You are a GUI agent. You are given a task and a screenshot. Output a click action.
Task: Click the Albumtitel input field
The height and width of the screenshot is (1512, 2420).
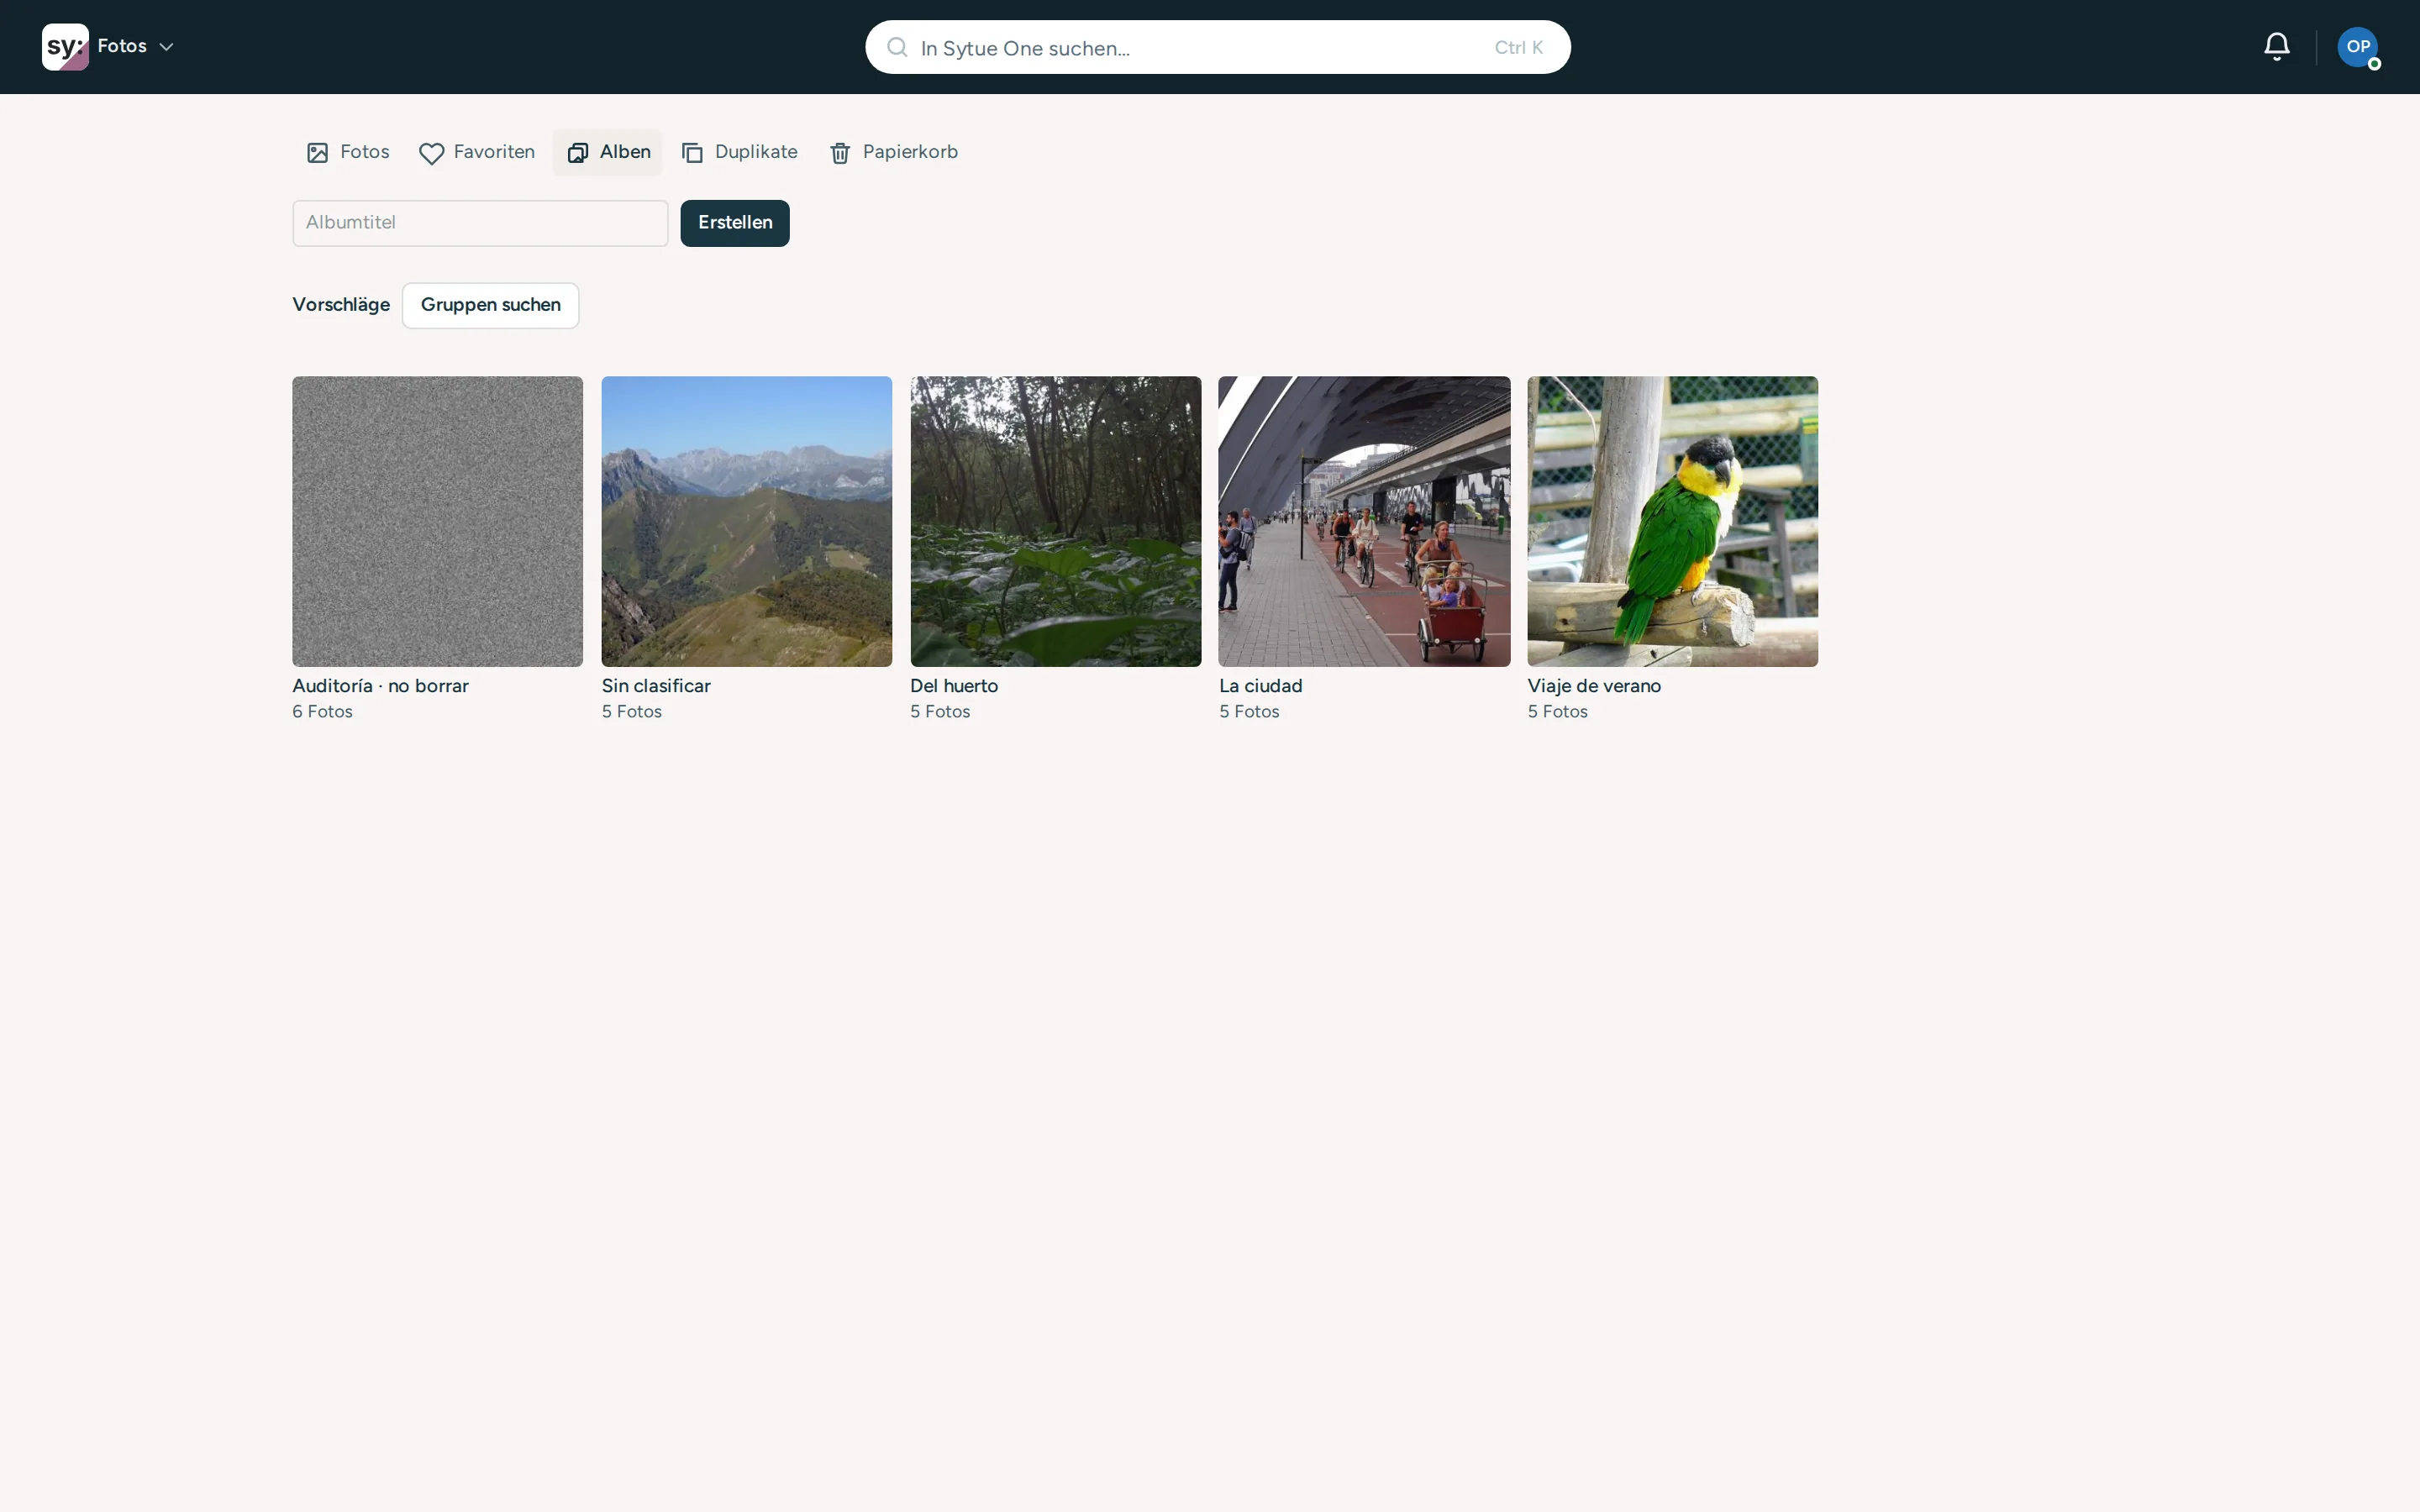pos(480,223)
